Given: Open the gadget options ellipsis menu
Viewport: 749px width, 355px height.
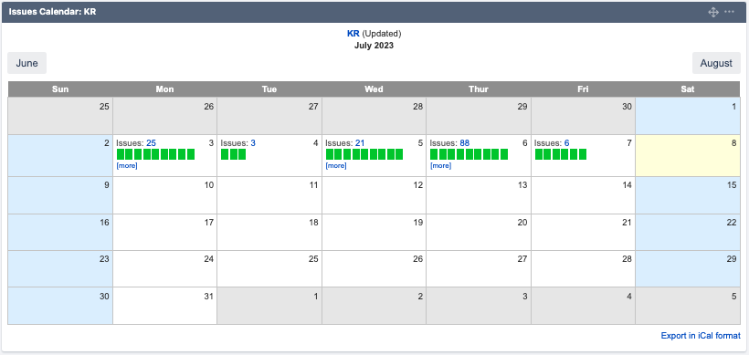Looking at the screenshot, I should click(729, 12).
